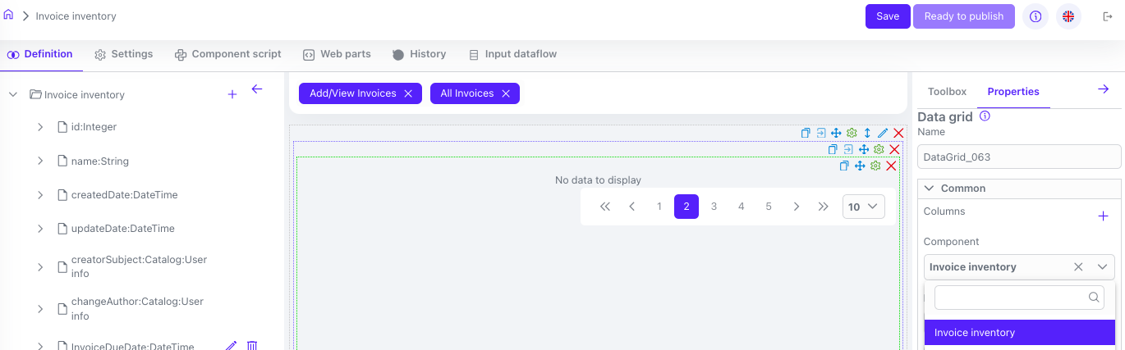The height and width of the screenshot is (350, 1125).
Task: Click the vertical resize arrow icon on top container
Action: (x=867, y=133)
